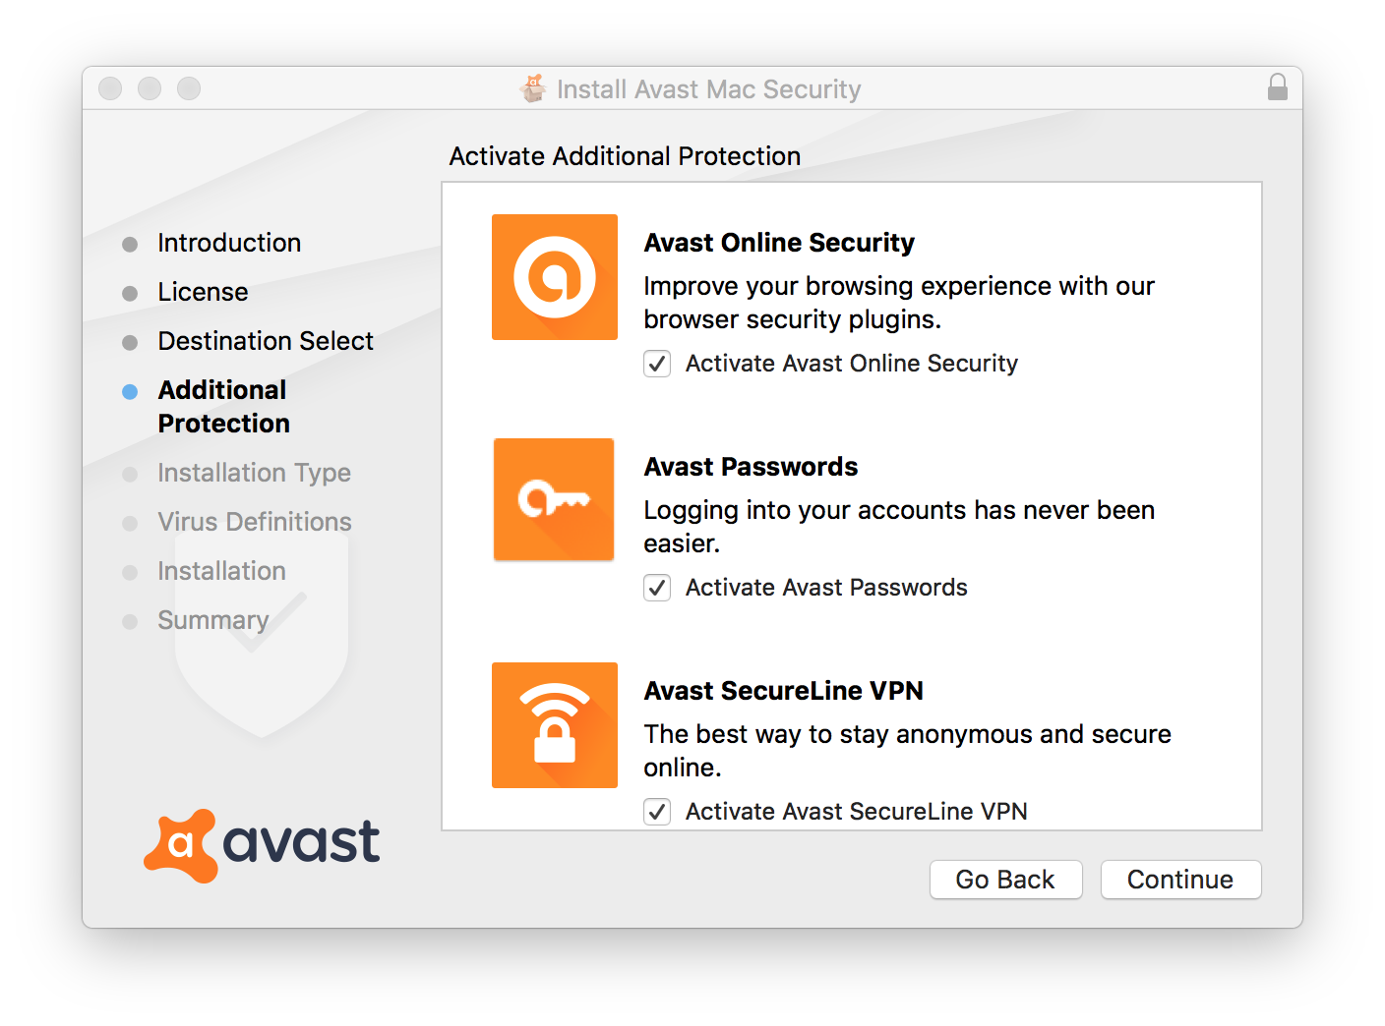Select Destination Select step in sidebar
Viewport: 1385px width, 1026px height.
[x=266, y=341]
